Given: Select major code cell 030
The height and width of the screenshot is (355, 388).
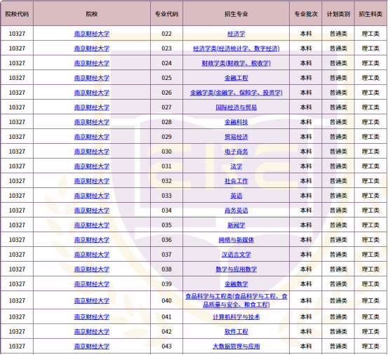Looking at the screenshot, I should (x=166, y=152).
